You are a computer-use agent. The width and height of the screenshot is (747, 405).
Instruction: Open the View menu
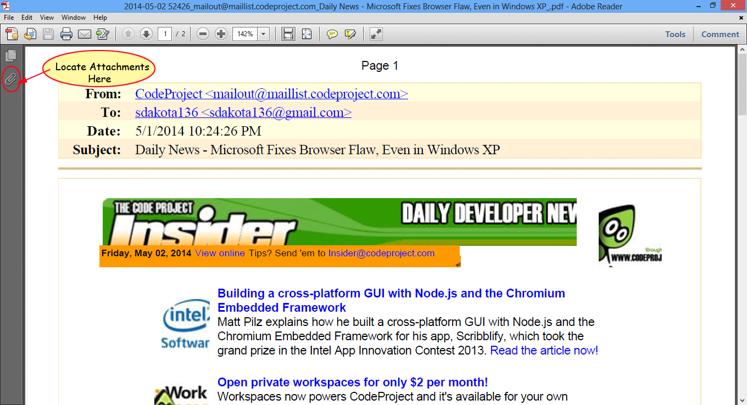tap(47, 18)
